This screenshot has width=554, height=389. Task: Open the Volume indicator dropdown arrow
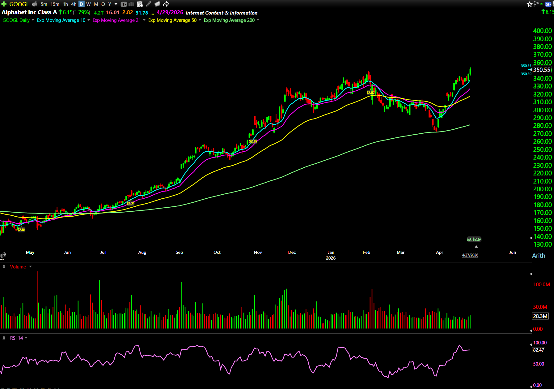tap(30, 267)
